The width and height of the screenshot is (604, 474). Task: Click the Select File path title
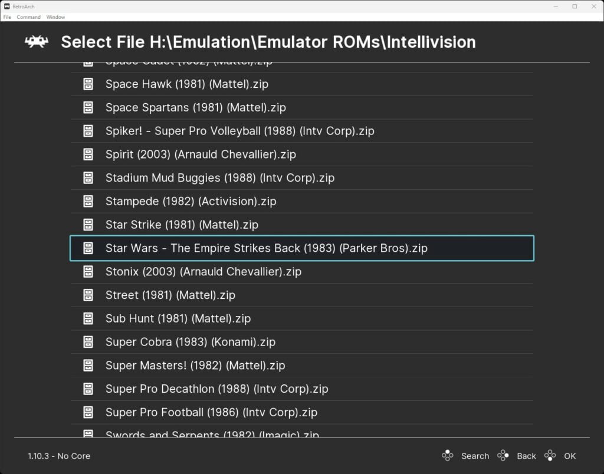pos(268,42)
